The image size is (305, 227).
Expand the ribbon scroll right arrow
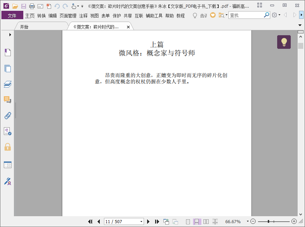[x=301, y=15]
